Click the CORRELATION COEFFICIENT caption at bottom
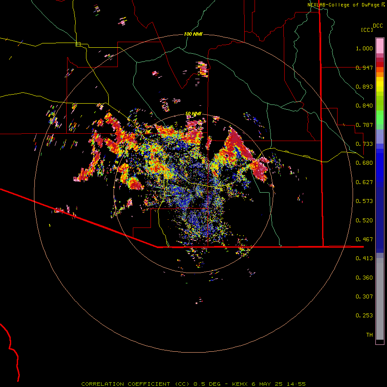 point(193,384)
